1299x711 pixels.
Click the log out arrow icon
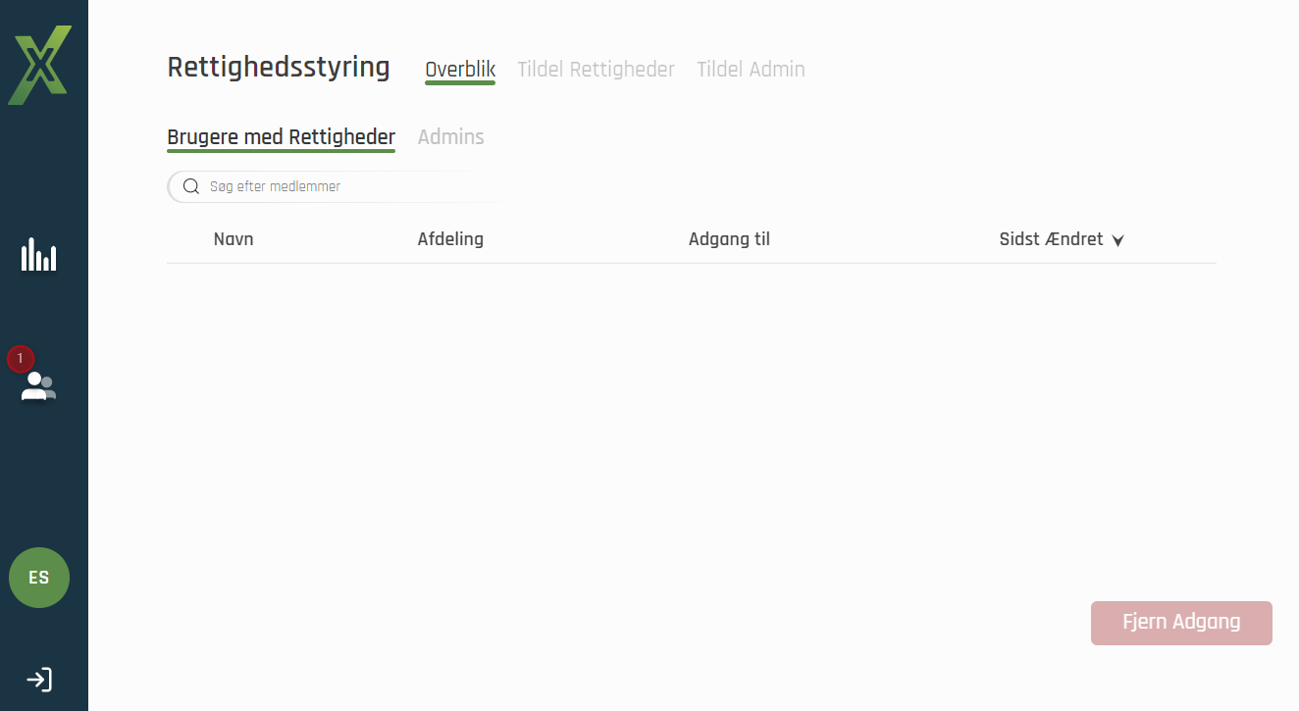point(39,680)
